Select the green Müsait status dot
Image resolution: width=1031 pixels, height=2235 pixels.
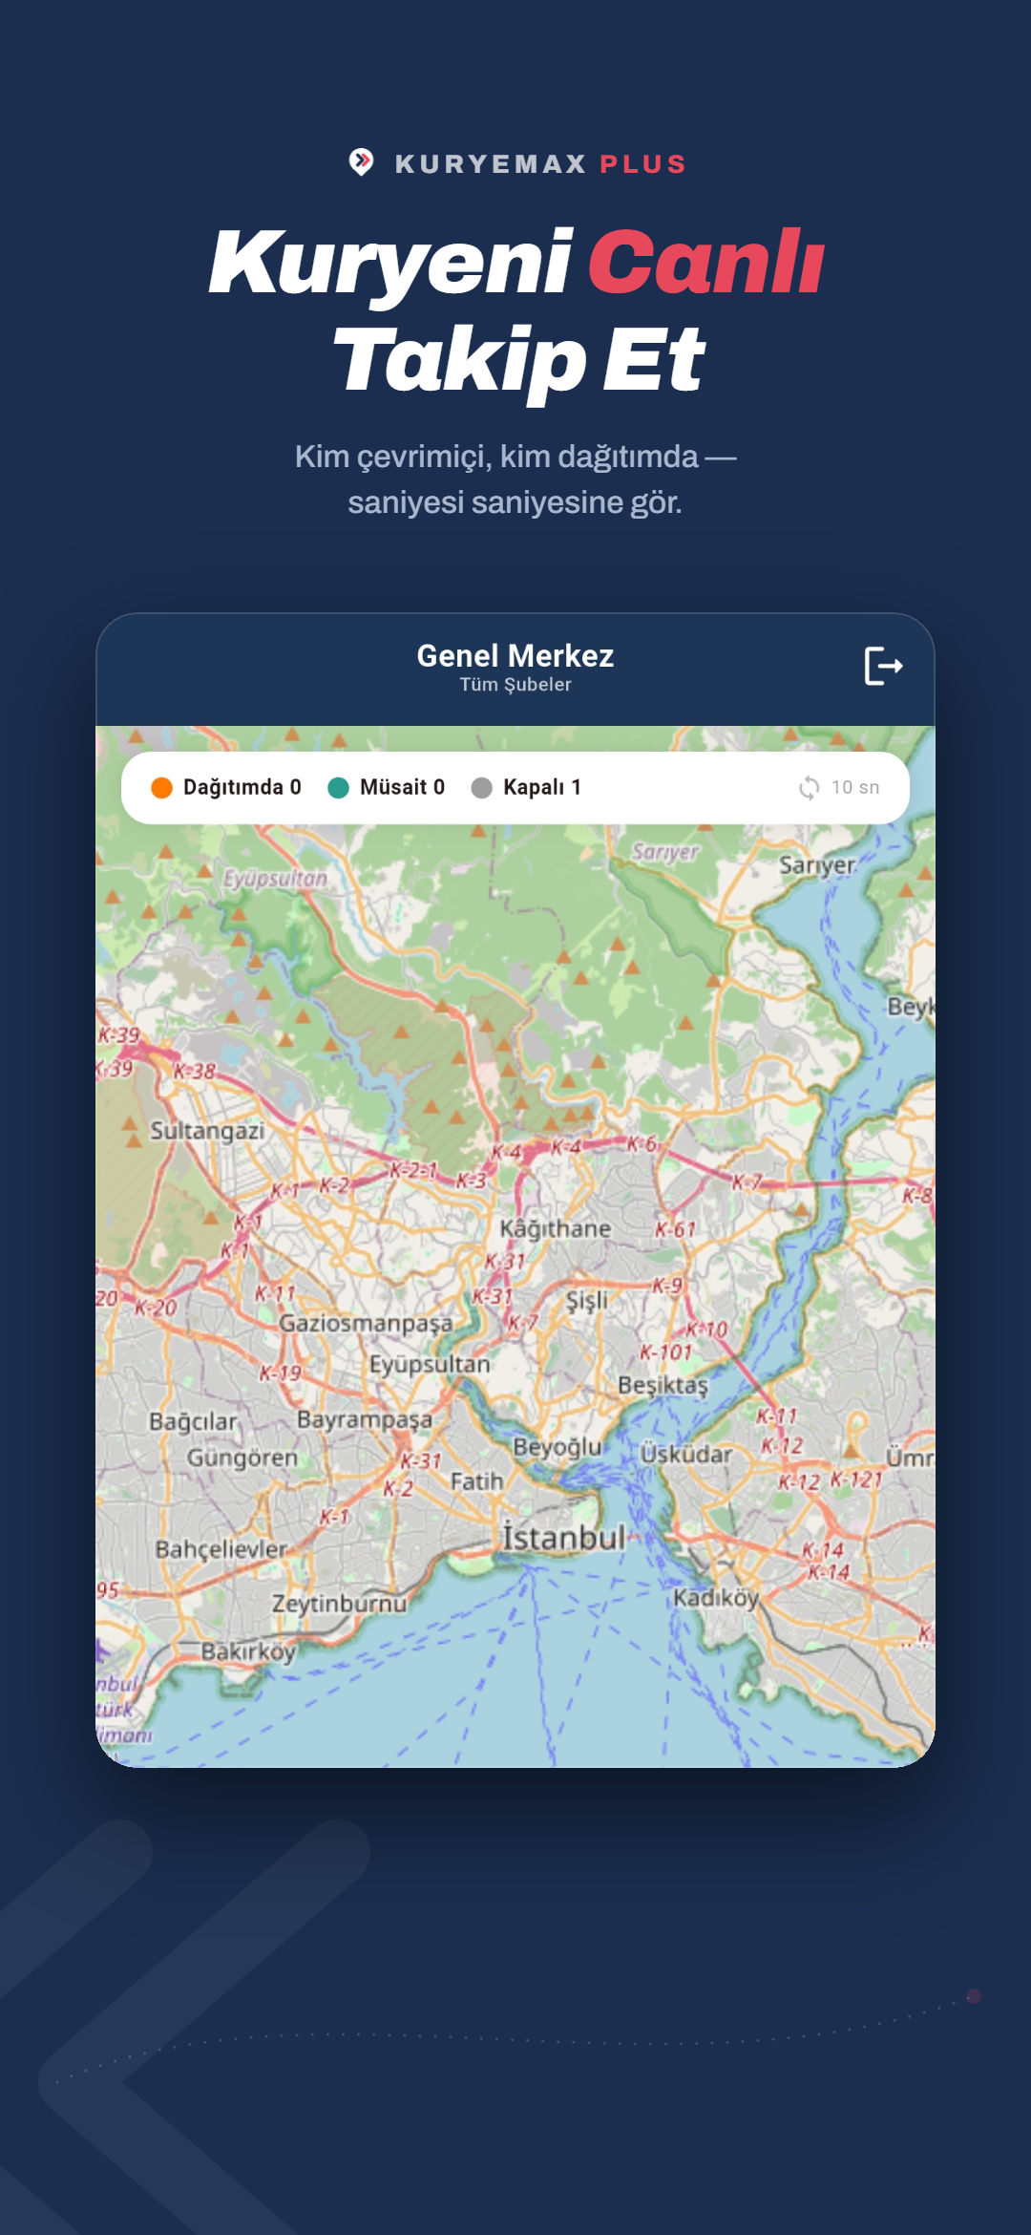tap(338, 788)
